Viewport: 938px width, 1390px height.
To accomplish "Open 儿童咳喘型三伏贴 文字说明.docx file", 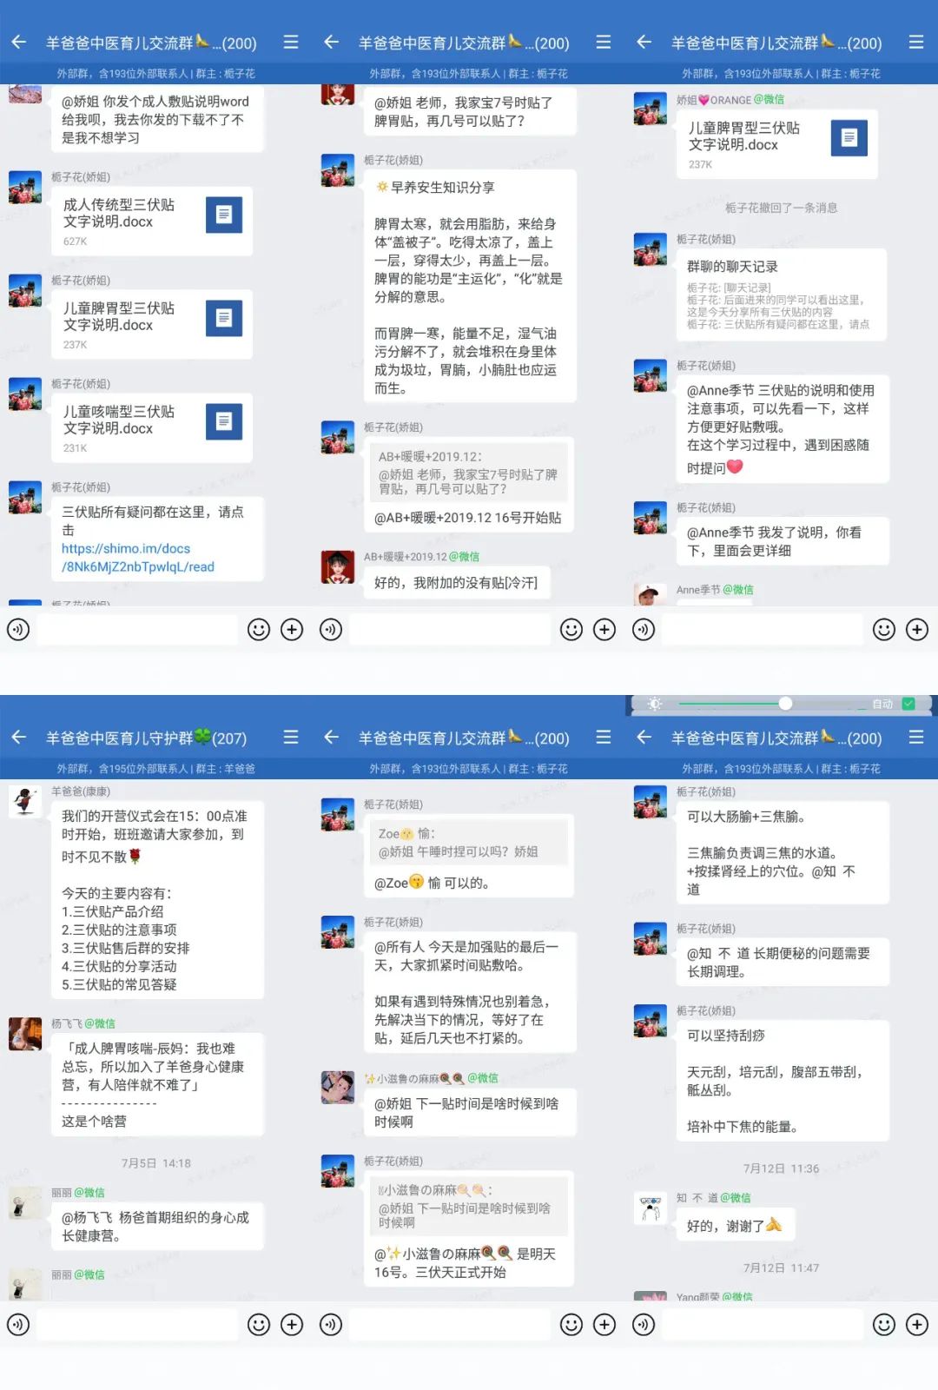I will tap(152, 427).
